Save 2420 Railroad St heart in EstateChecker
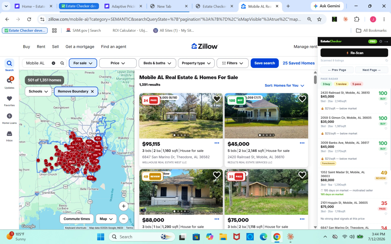Screen dimensions: 391x244 click(x=386, y=103)
